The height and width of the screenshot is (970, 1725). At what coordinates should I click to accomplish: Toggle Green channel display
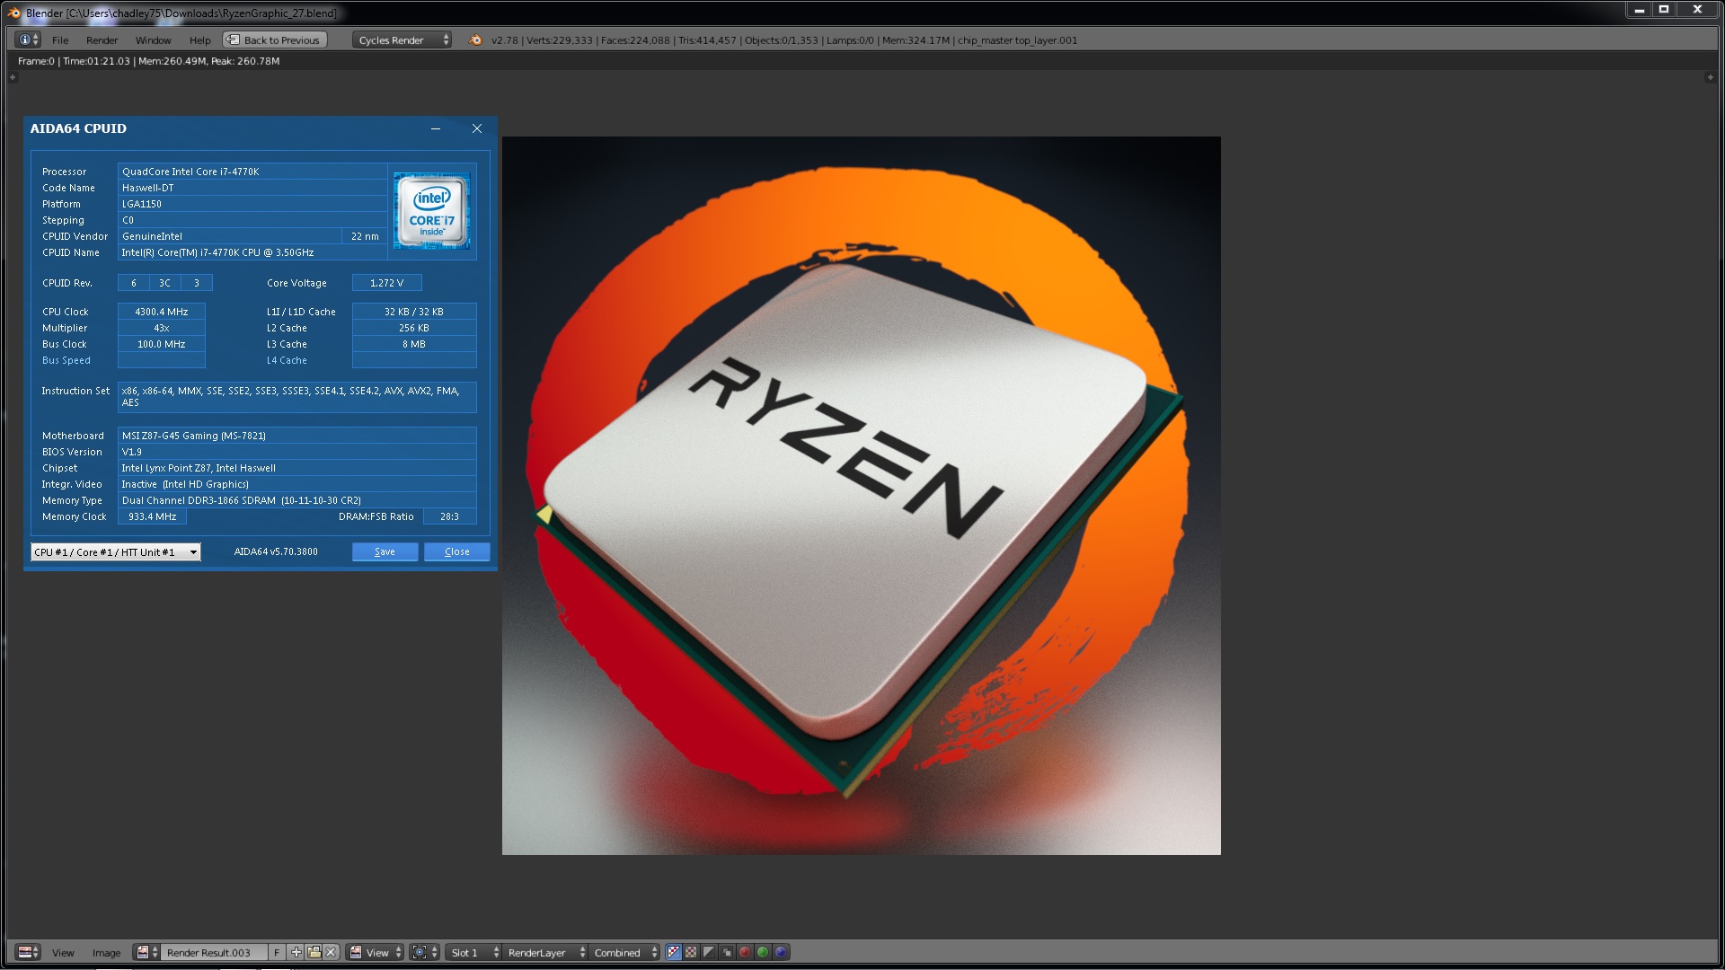tap(763, 952)
